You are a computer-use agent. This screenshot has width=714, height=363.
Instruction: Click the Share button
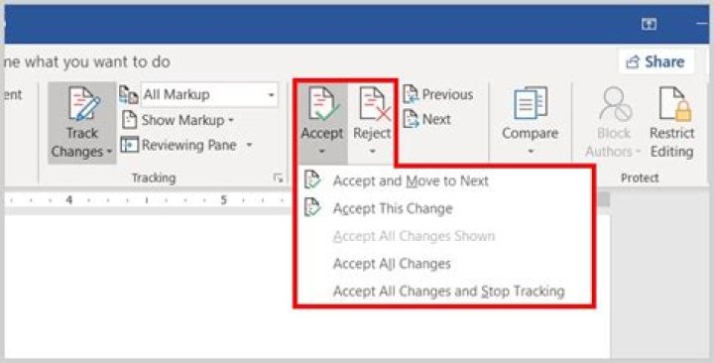[656, 61]
